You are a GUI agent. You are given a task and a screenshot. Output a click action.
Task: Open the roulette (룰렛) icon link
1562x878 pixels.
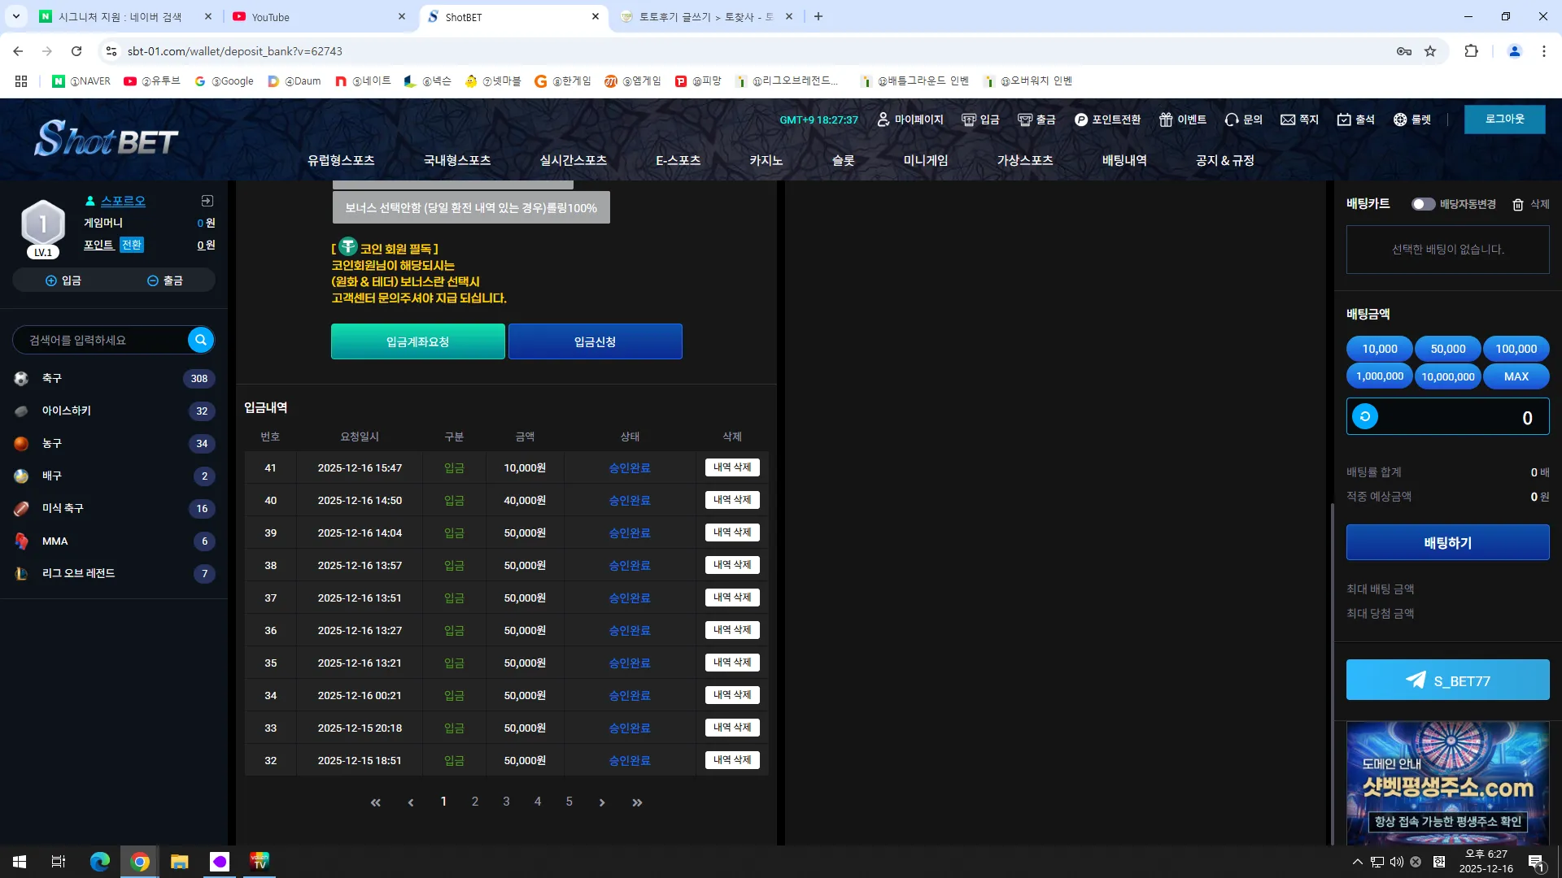[x=1400, y=120]
